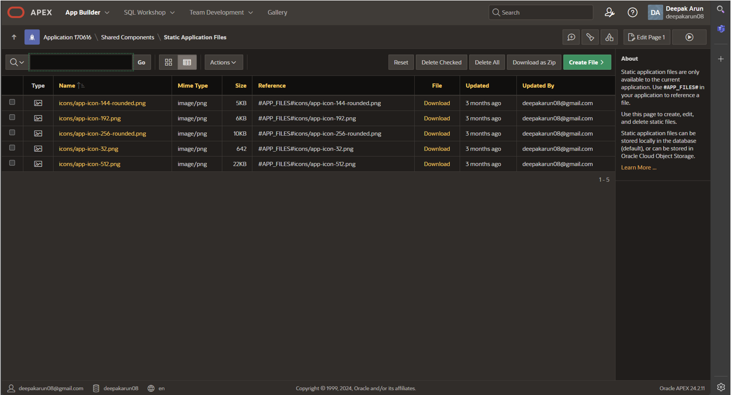Screen dimensions: 733x395
Task: Expand the Actions dropdown menu
Action: pos(223,62)
